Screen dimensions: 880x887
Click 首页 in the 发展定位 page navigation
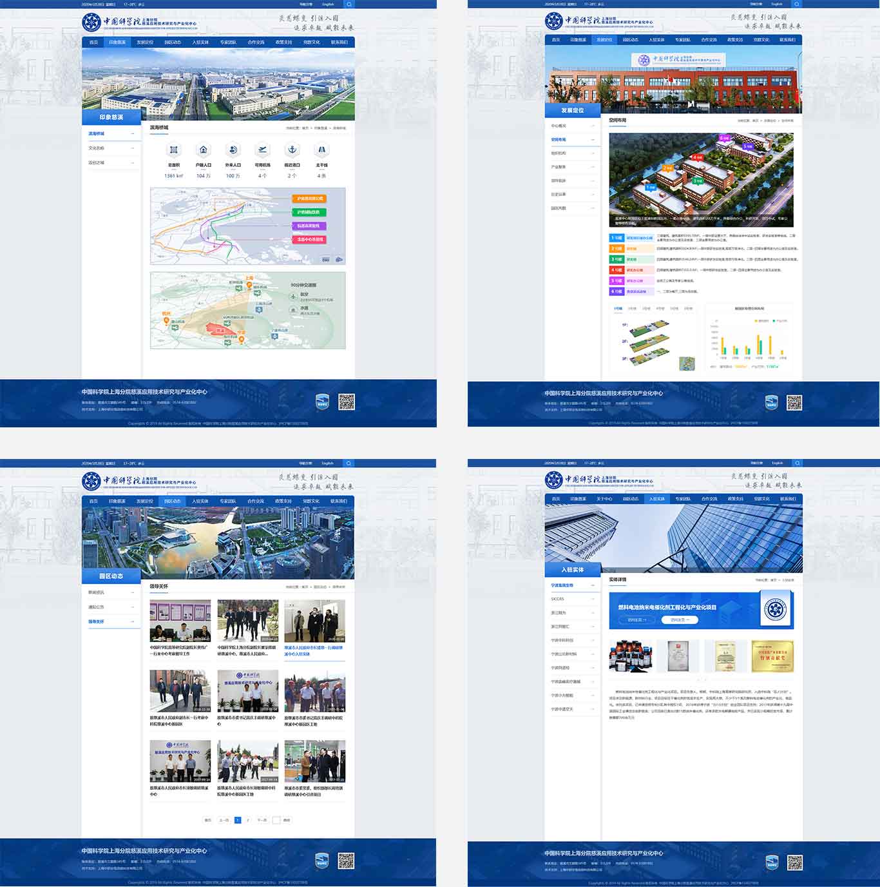coord(556,40)
